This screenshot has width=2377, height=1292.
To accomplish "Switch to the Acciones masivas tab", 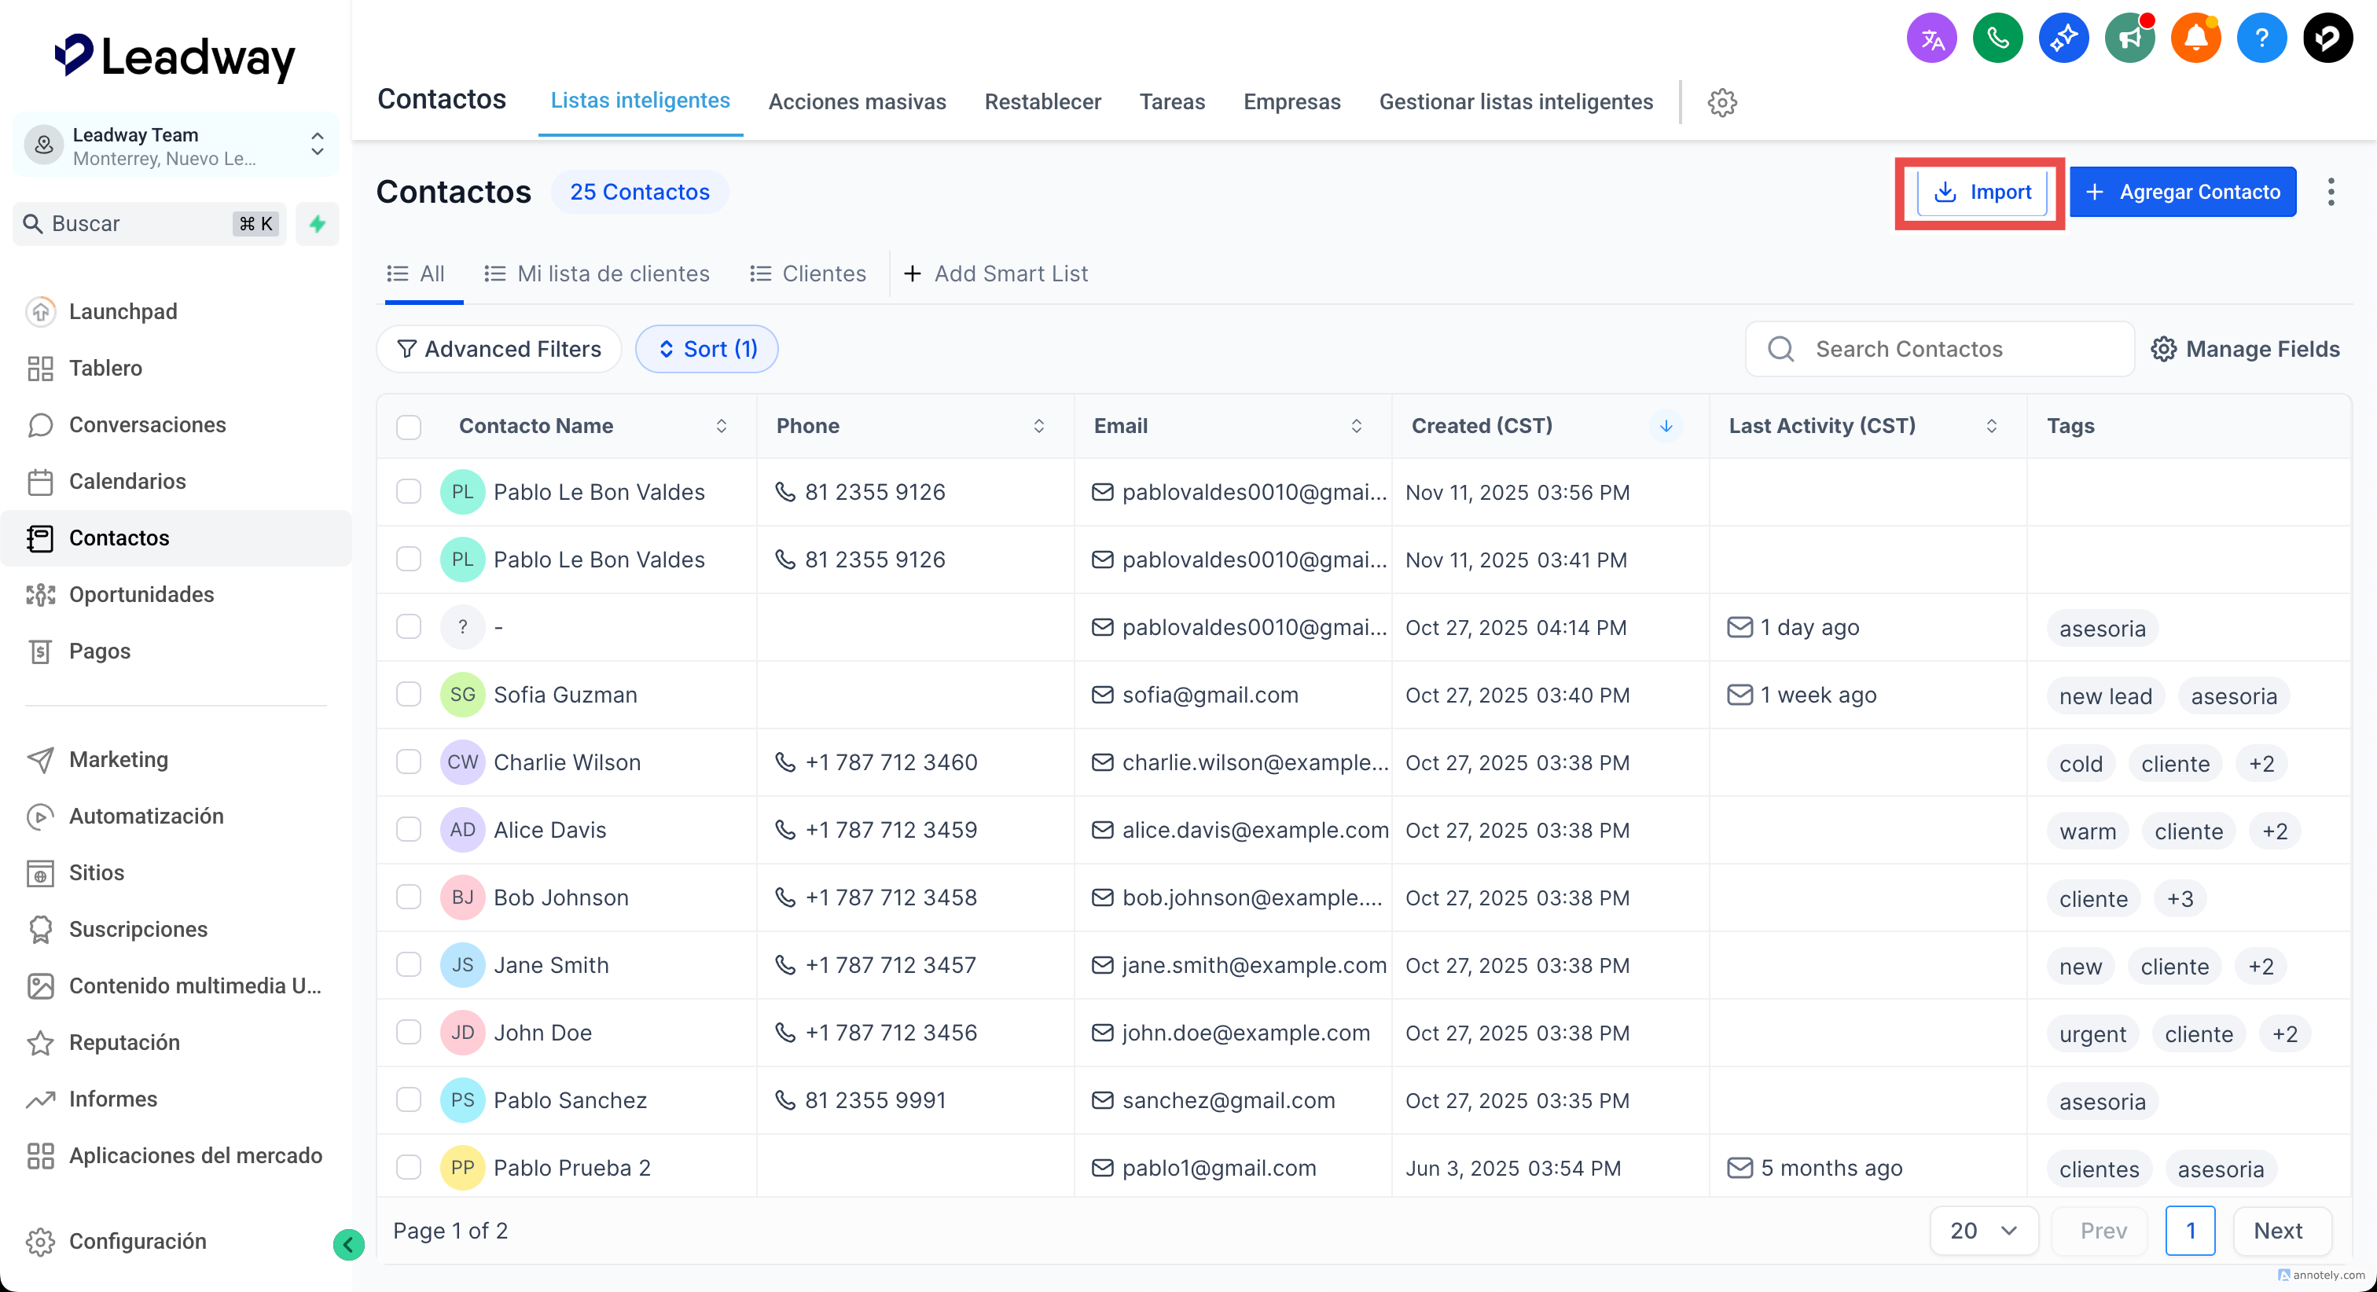I will (x=856, y=101).
